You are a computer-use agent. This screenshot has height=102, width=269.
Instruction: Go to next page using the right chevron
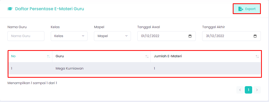coord(257,90)
